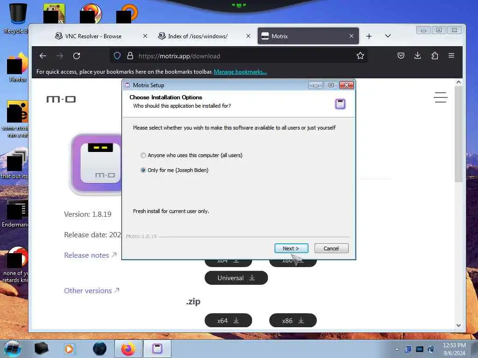The width and height of the screenshot is (478, 358).
Task: Click the volume tray icon
Action: coord(431,349)
